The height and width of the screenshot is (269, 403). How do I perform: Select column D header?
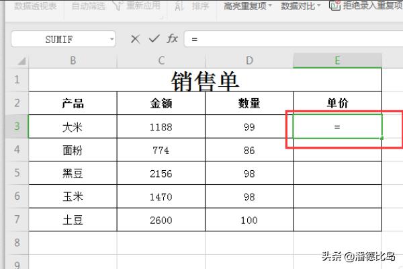pyautogui.click(x=249, y=61)
